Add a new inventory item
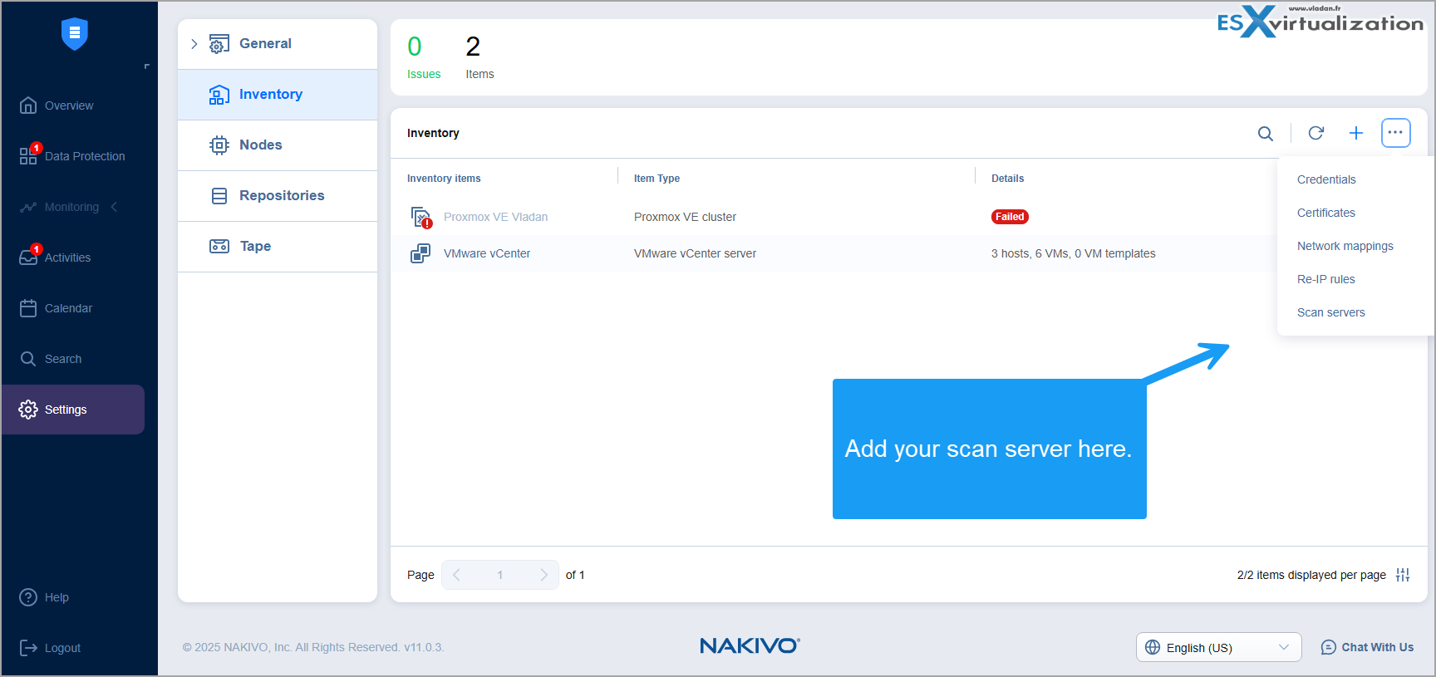 pyautogui.click(x=1356, y=133)
